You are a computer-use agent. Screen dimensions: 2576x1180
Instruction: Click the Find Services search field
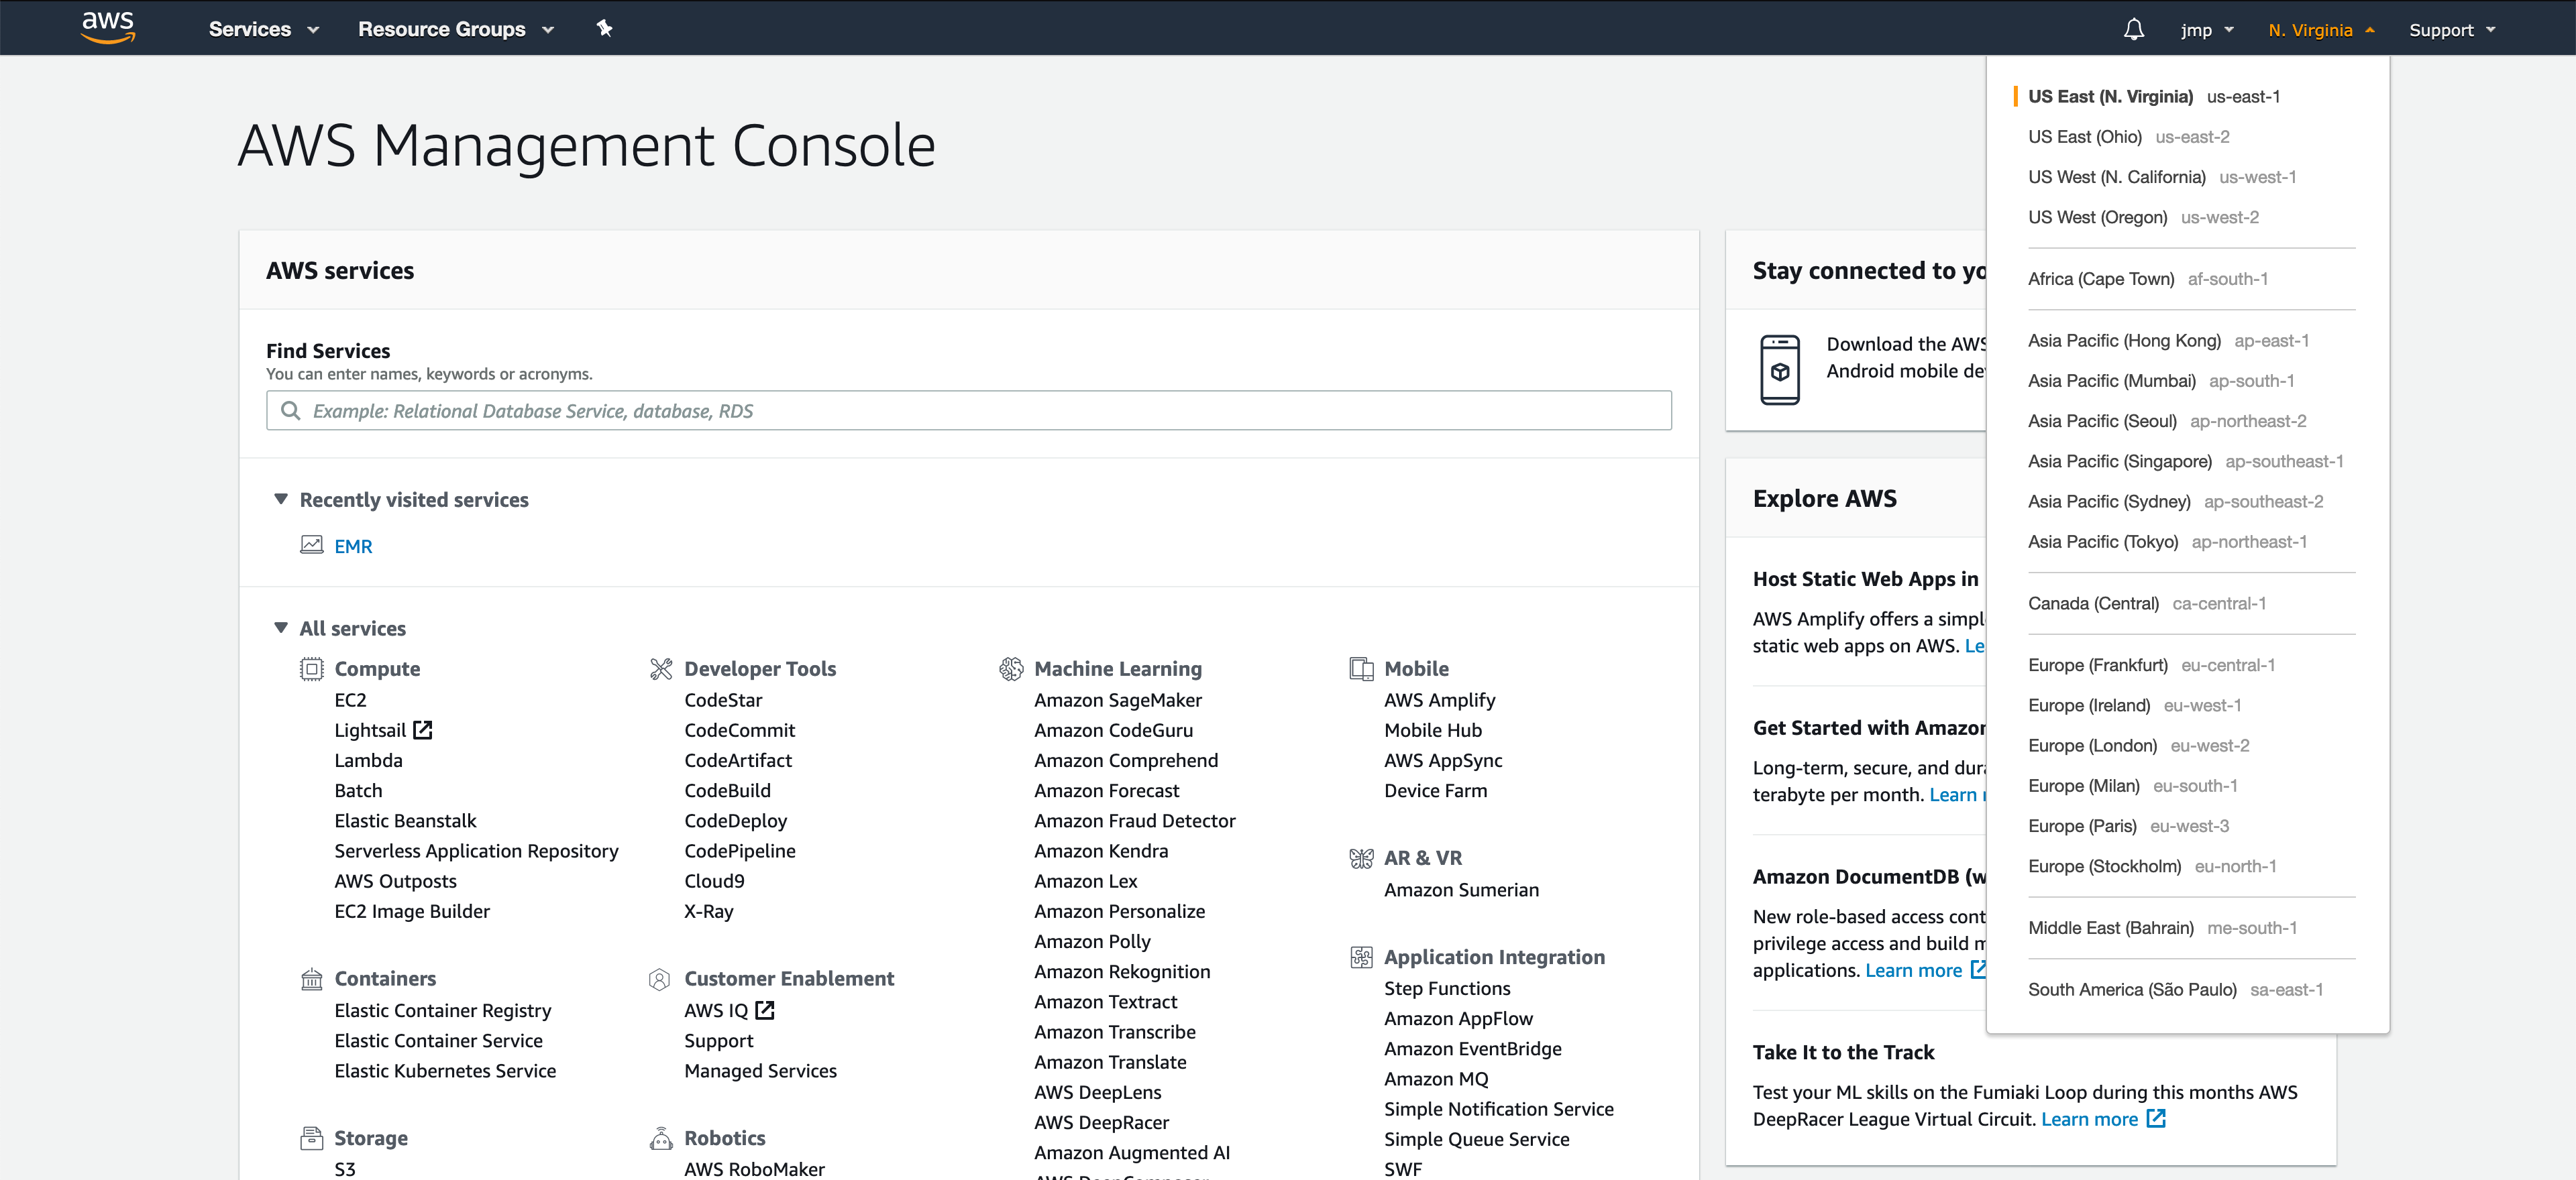(968, 410)
